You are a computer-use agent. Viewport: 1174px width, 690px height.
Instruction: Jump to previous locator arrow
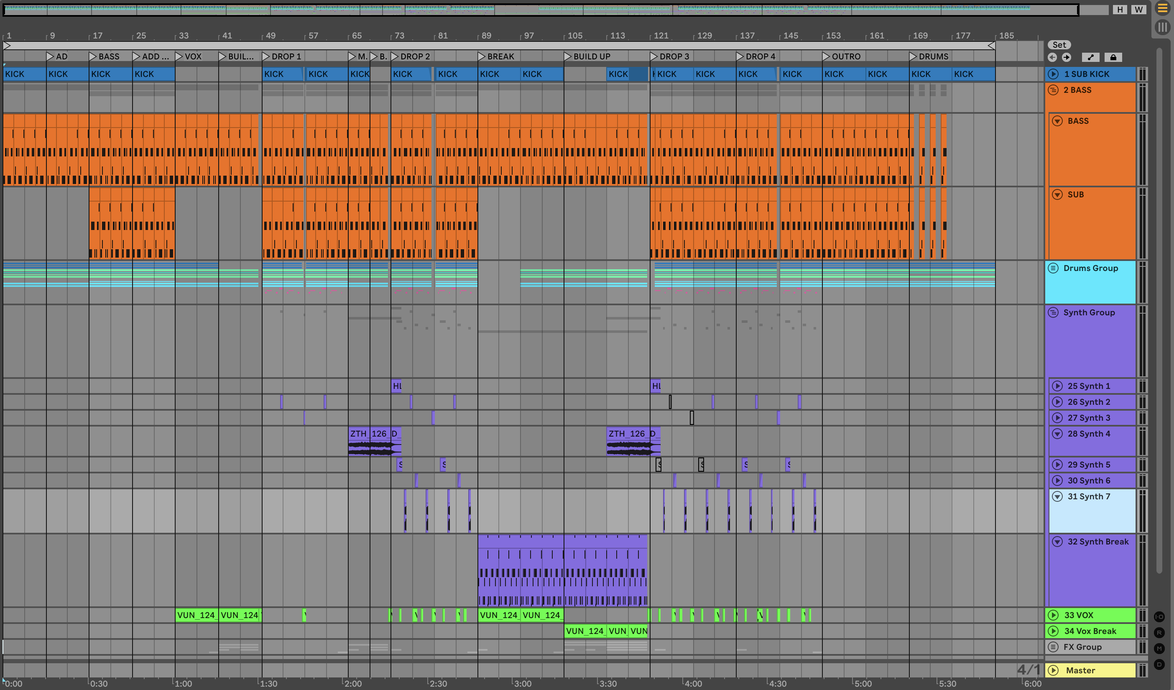pos(1052,57)
